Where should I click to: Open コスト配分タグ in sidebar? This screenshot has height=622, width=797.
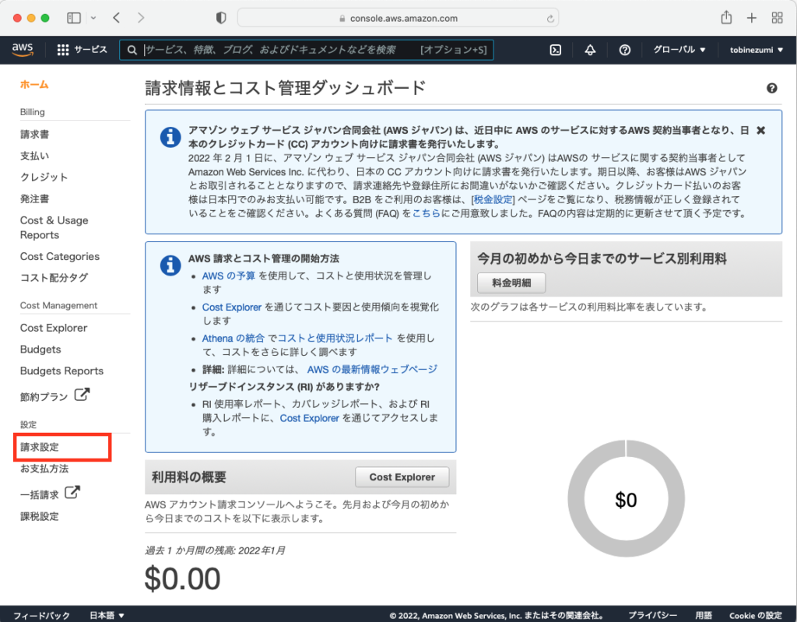click(x=54, y=278)
